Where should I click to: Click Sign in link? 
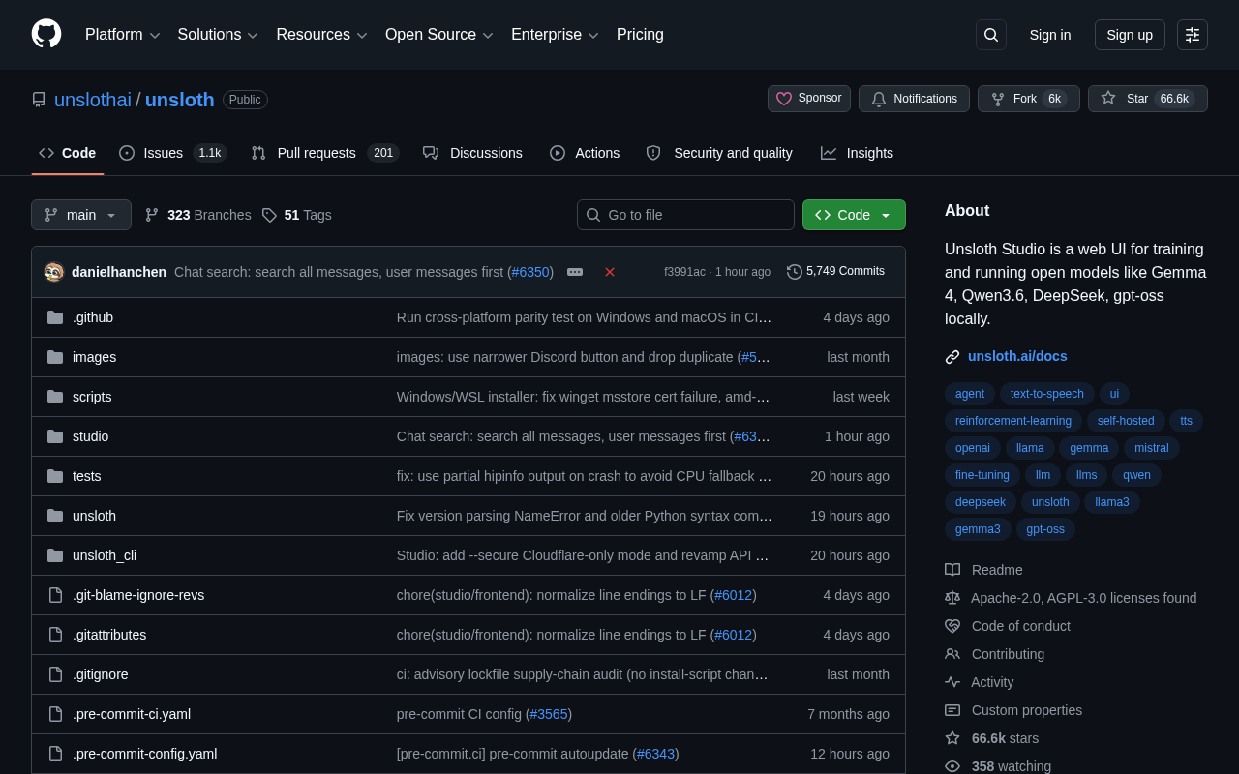coord(1050,35)
